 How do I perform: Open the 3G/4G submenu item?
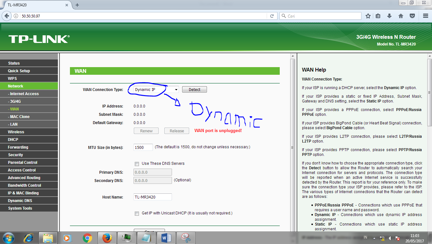[29, 101]
